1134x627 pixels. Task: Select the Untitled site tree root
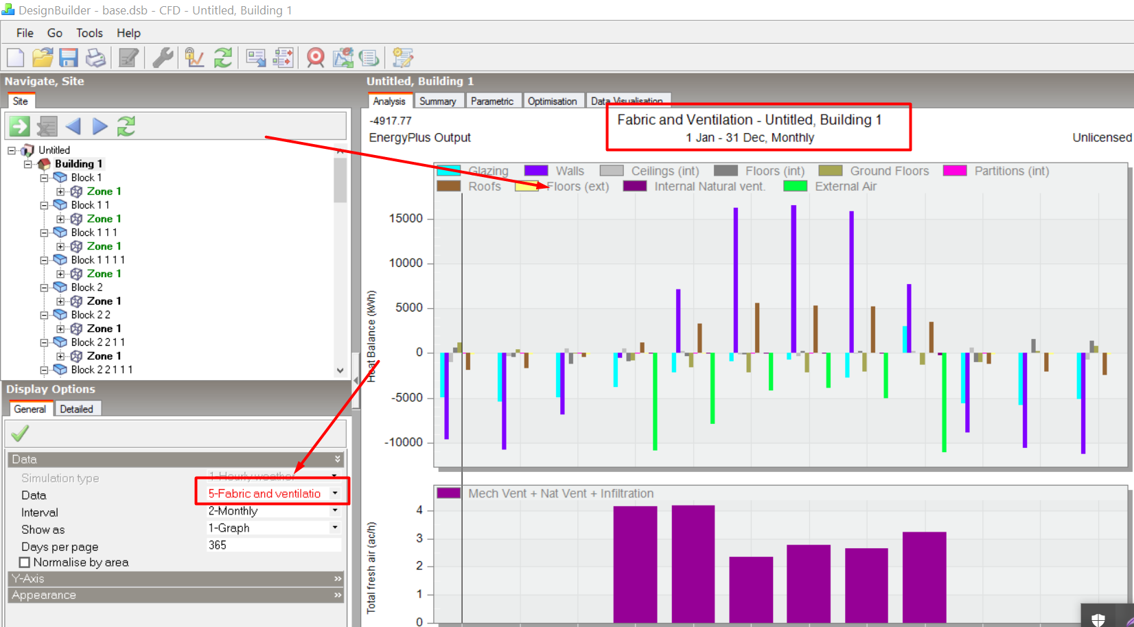pyautogui.click(x=54, y=150)
